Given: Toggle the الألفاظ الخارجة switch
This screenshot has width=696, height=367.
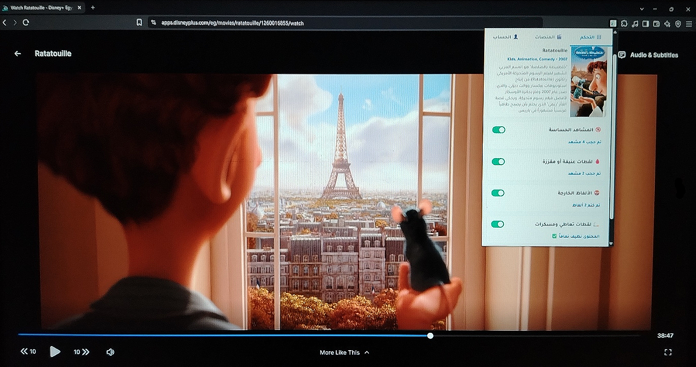Looking at the screenshot, I should tap(499, 193).
